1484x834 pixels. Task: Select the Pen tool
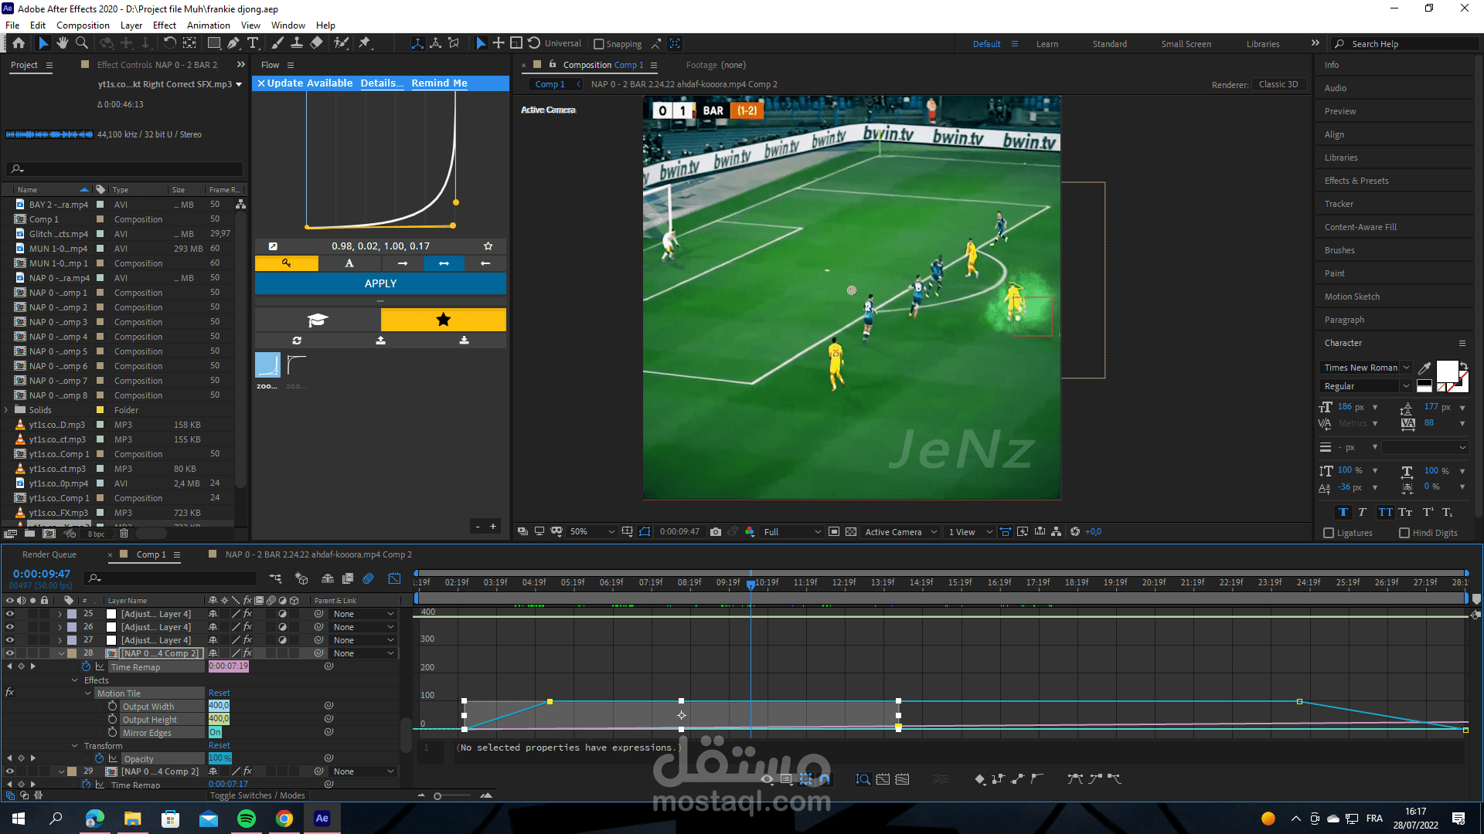(233, 43)
